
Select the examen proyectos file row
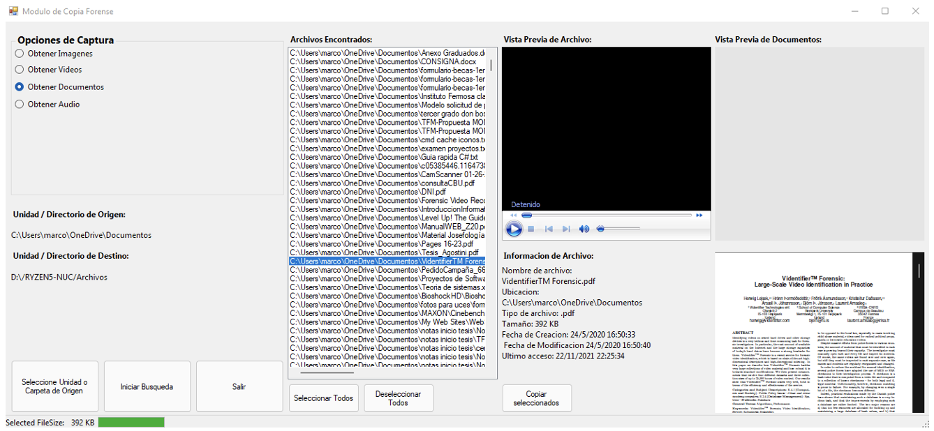387,149
